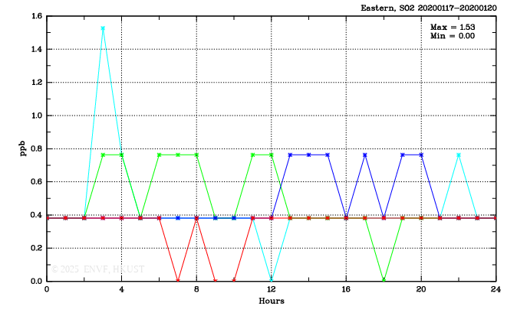
Task: Click the x-axis tick label '12'
Action: click(x=272, y=291)
